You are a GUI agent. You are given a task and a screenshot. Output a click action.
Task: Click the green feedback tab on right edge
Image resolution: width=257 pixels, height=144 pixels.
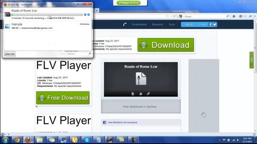(x=252, y=60)
